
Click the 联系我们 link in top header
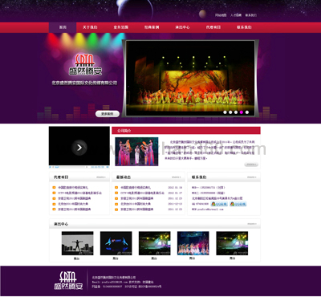click(x=251, y=15)
